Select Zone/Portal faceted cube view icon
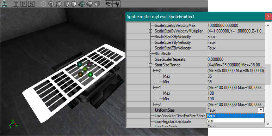Image resolution: width=272 pixels, height=136 pixels. 51,4
